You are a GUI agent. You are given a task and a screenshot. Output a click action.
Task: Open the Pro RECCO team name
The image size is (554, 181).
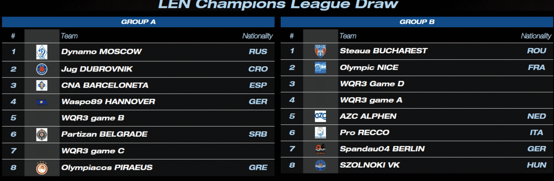click(364, 133)
